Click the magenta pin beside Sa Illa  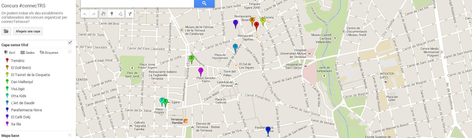point(7,124)
